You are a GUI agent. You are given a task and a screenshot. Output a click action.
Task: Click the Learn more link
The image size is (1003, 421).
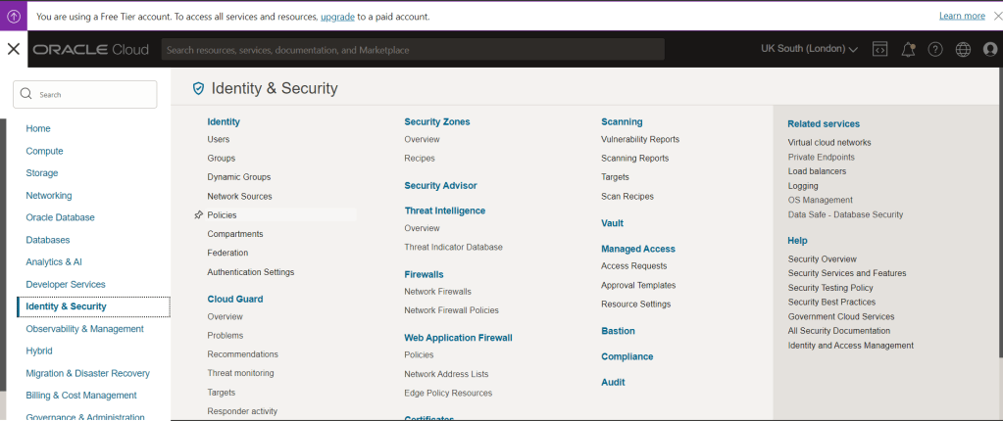coord(961,16)
